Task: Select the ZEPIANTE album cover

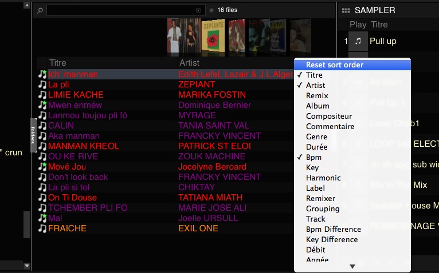Action: pos(213,36)
